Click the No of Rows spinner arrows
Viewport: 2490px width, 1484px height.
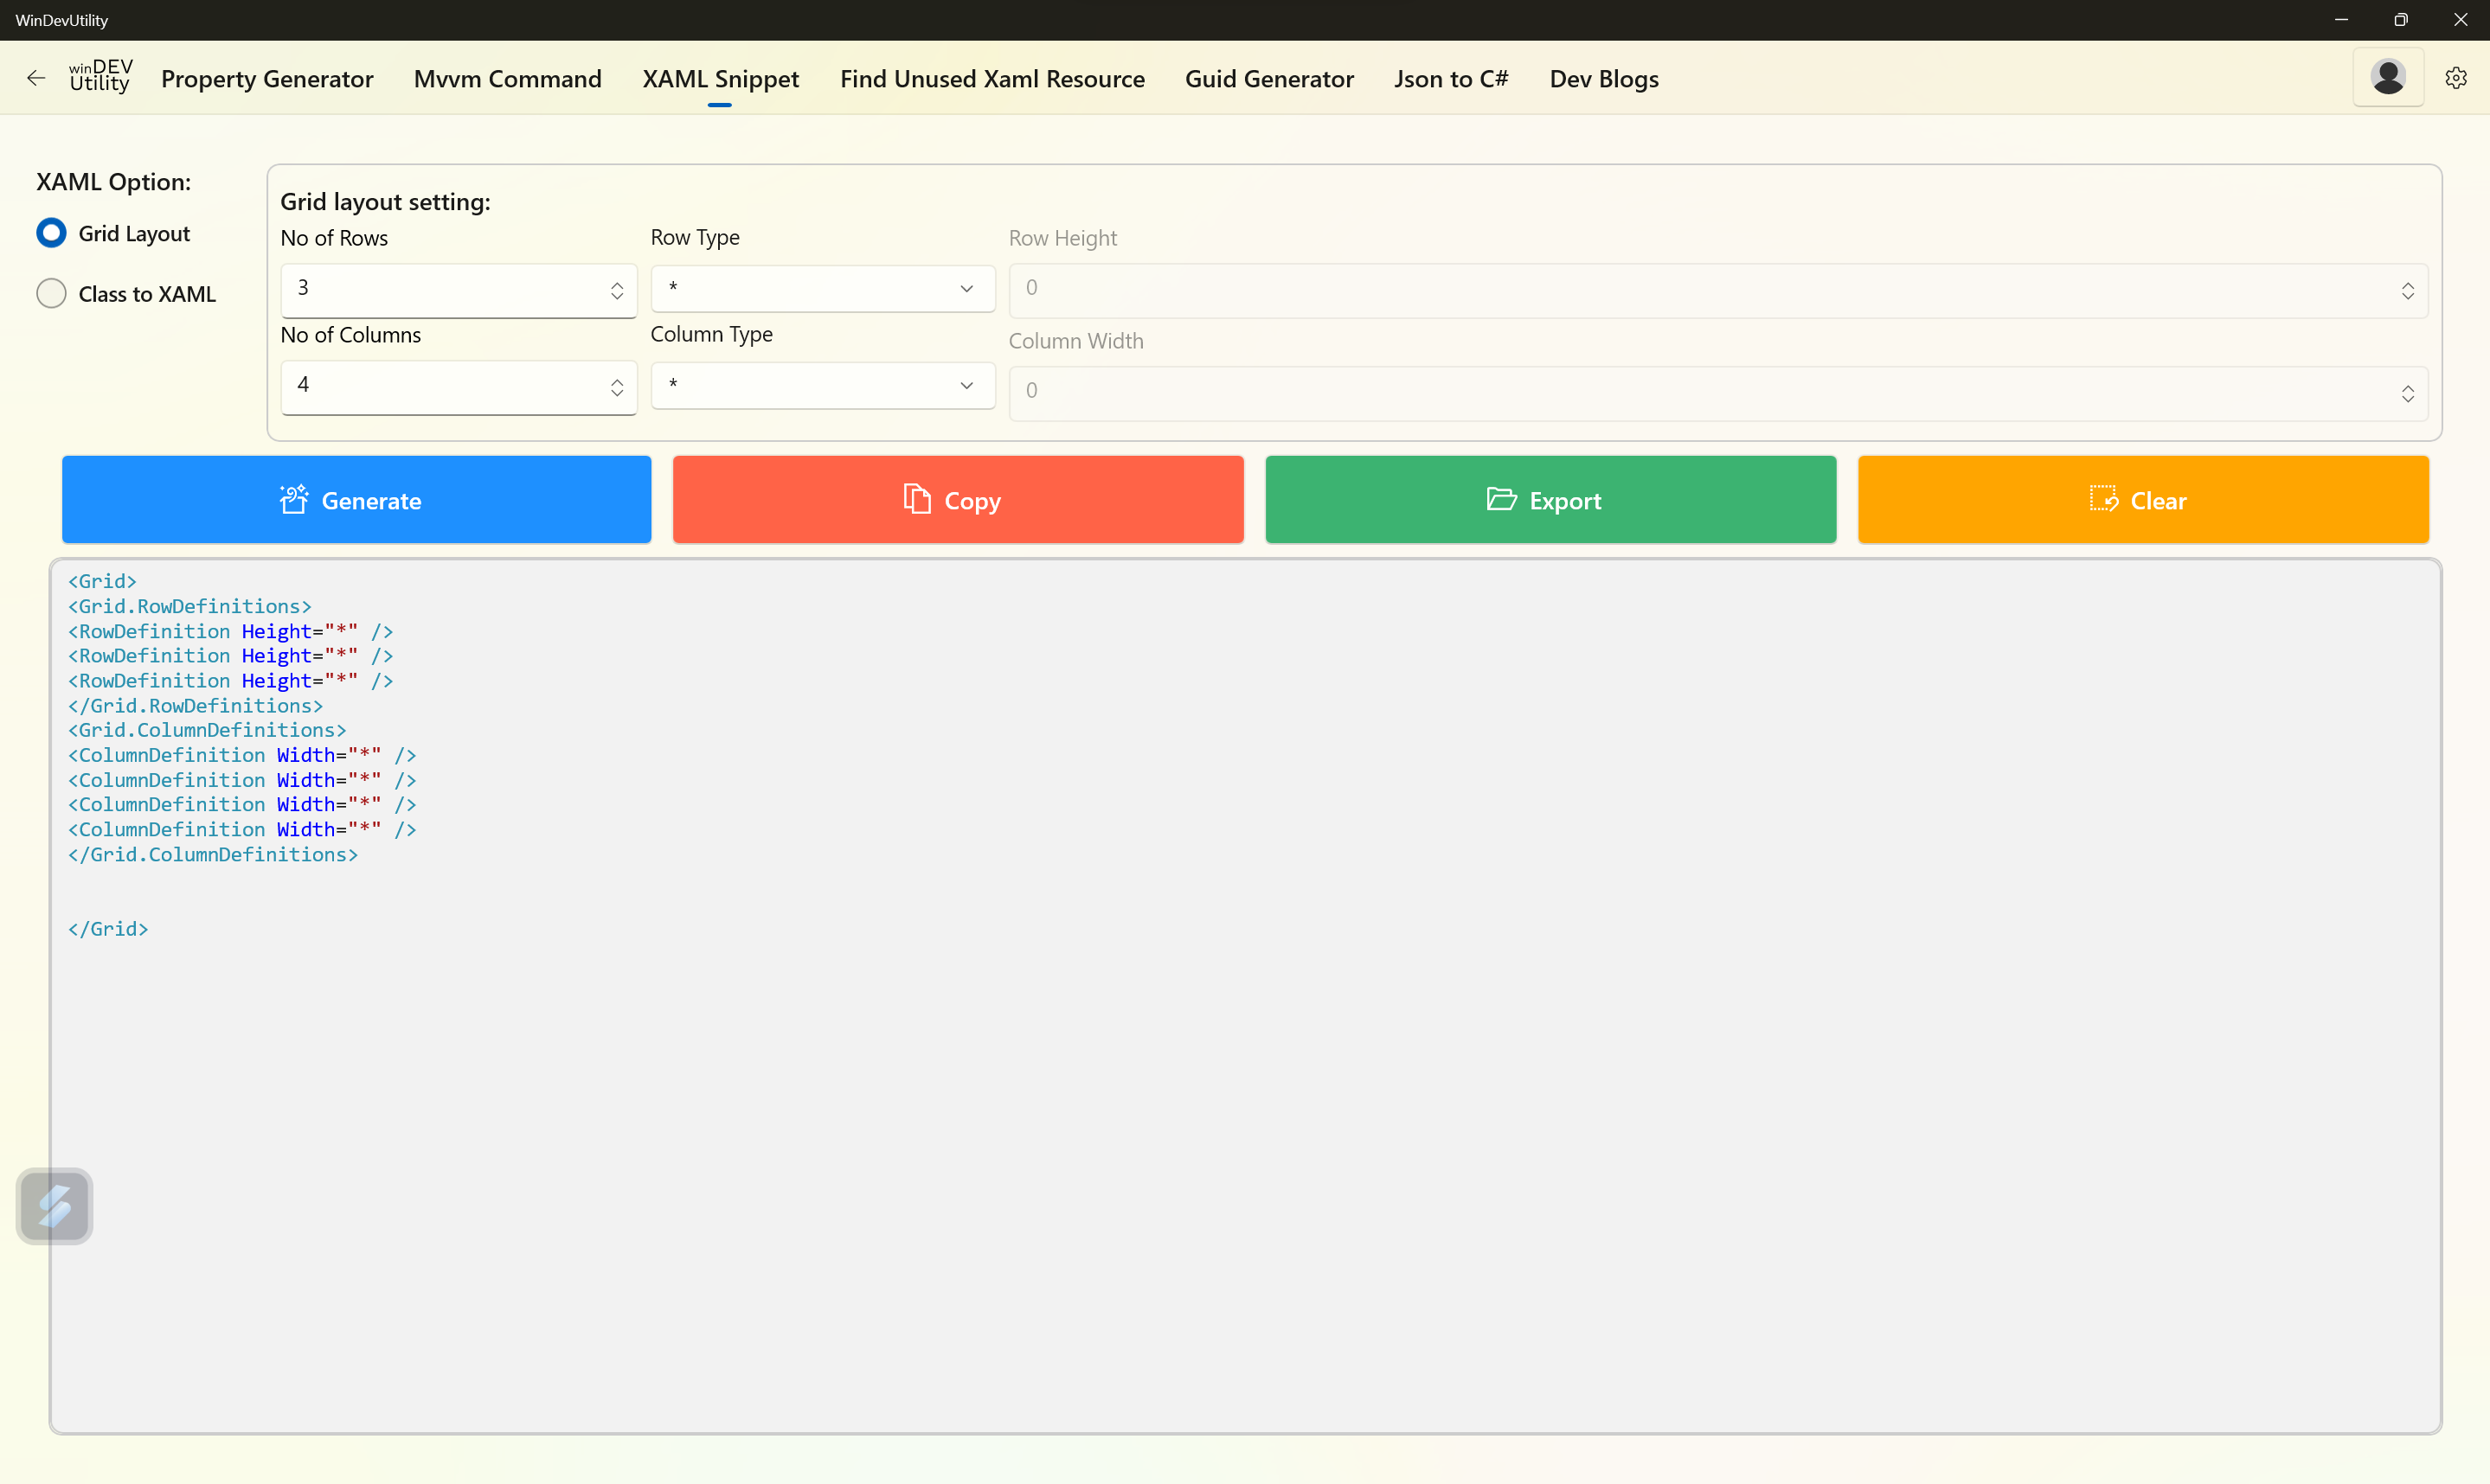coord(616,290)
